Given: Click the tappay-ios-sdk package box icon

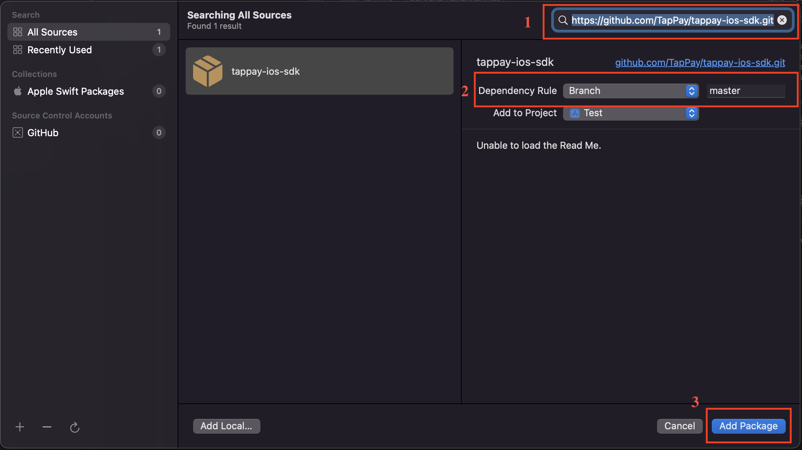Looking at the screenshot, I should click(x=208, y=71).
